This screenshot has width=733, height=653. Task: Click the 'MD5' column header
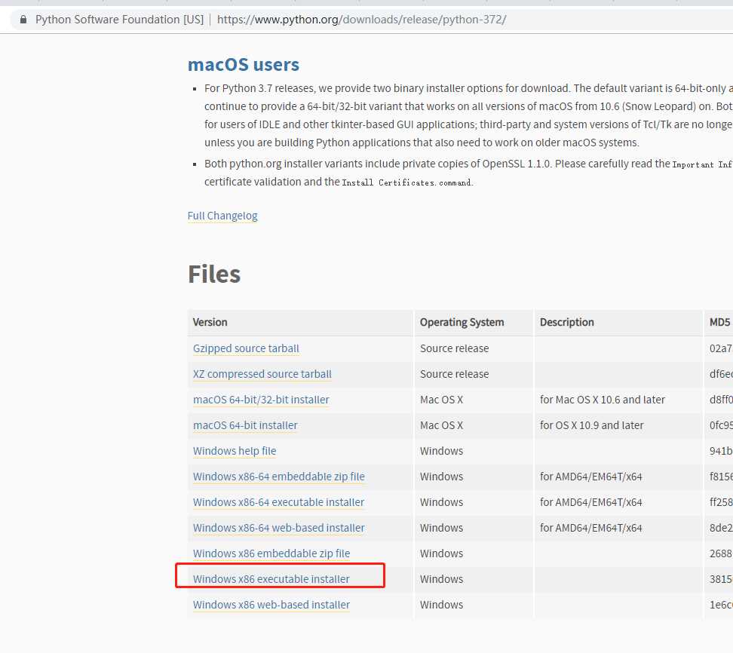pos(720,323)
